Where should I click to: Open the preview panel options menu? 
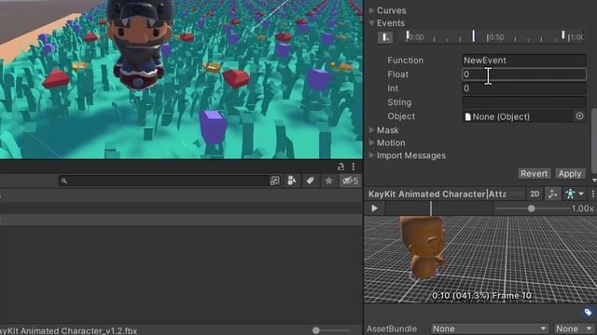[x=592, y=194]
